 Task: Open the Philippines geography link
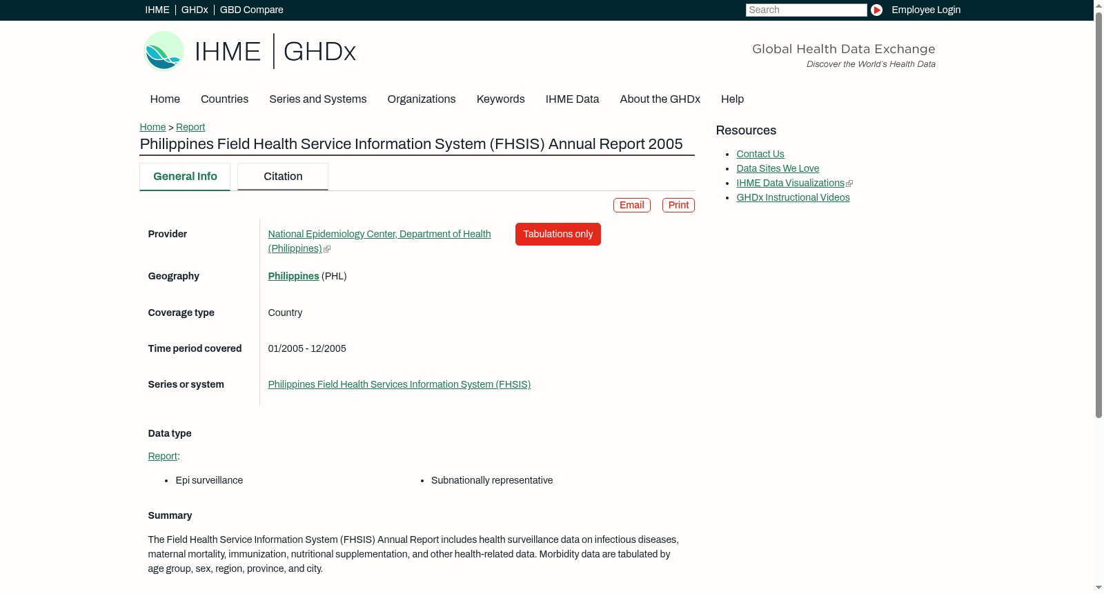coord(293,276)
